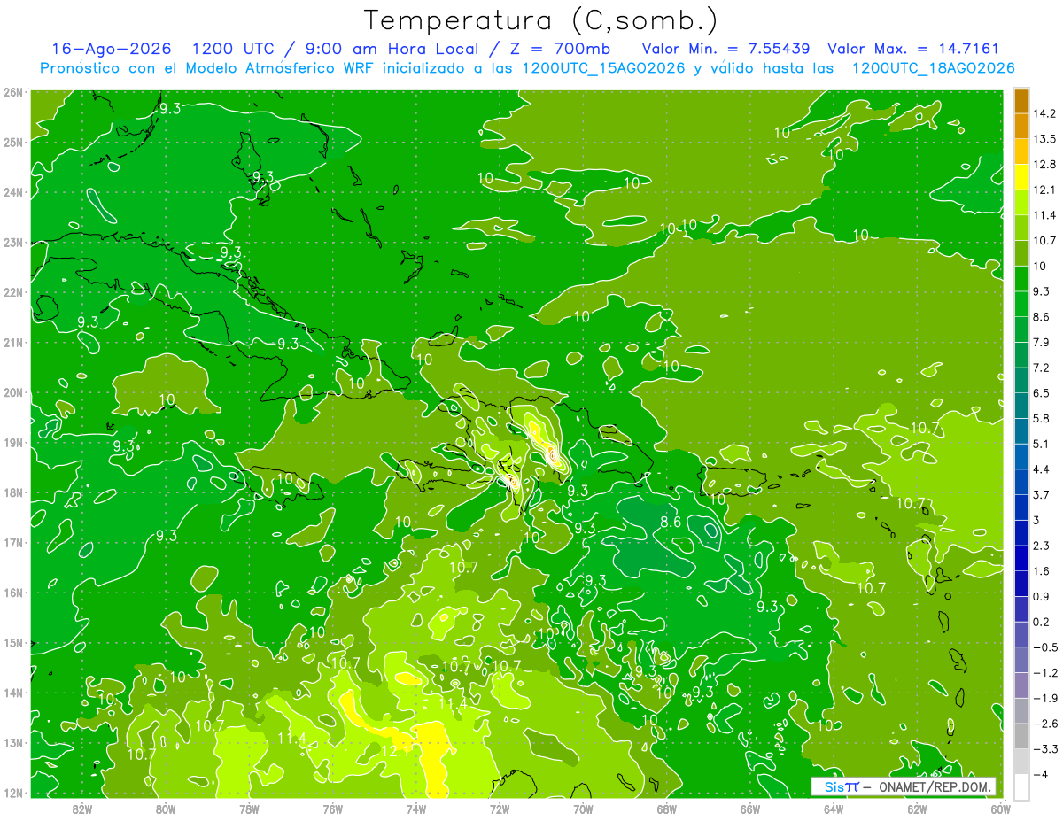The width and height of the screenshot is (1063, 821).
Task: Click the "8.6" contour label on map
Action: (671, 523)
